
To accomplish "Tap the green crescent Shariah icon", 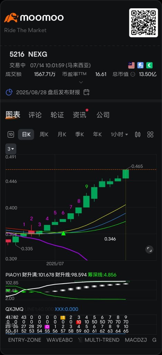I will [x=149, y=66].
